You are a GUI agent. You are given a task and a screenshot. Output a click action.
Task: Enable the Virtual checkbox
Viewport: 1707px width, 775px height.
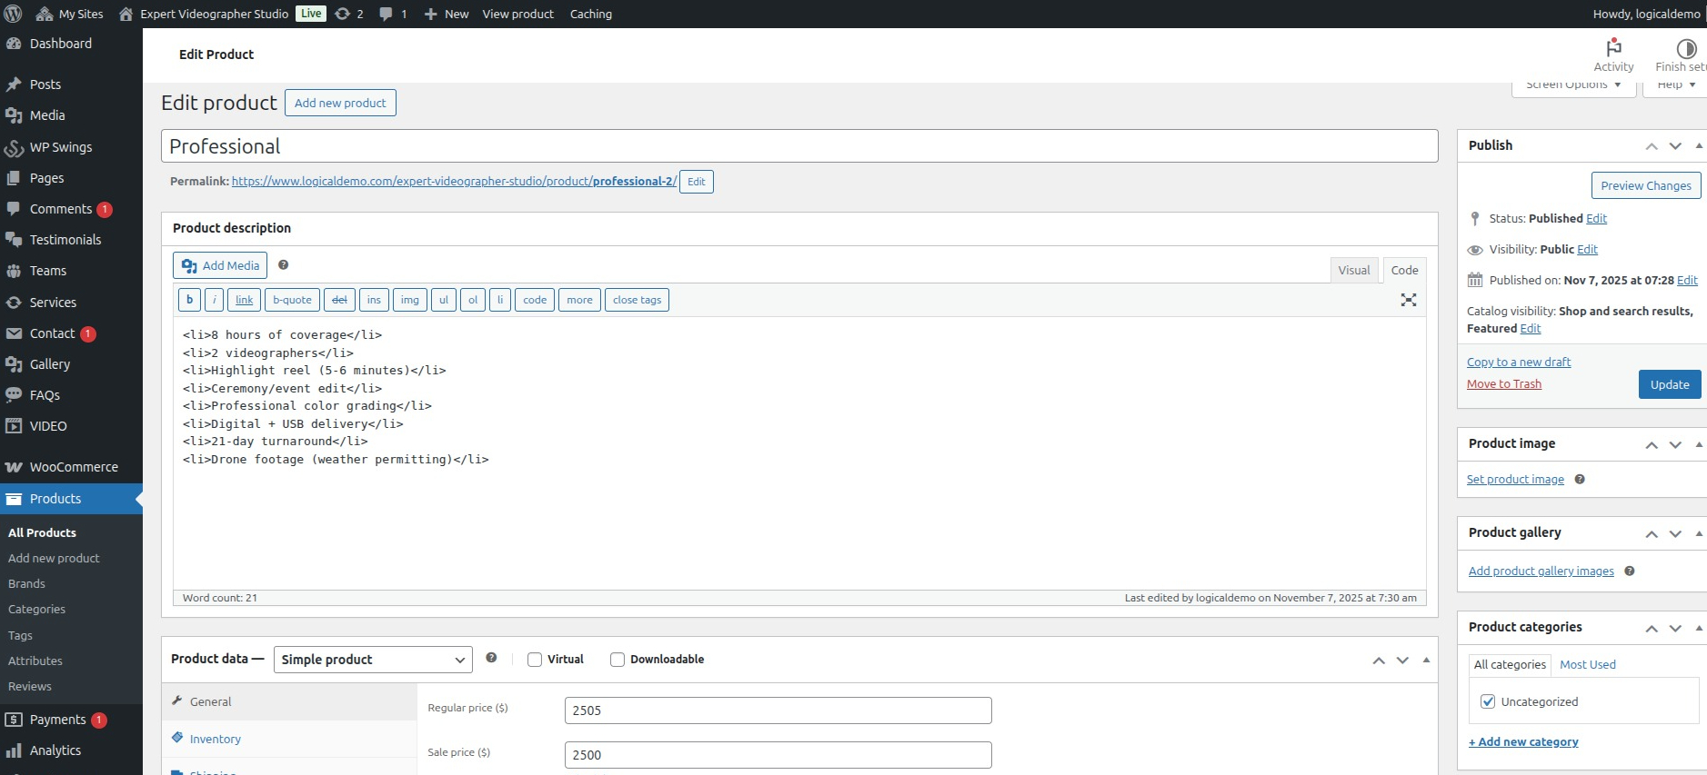pos(535,660)
